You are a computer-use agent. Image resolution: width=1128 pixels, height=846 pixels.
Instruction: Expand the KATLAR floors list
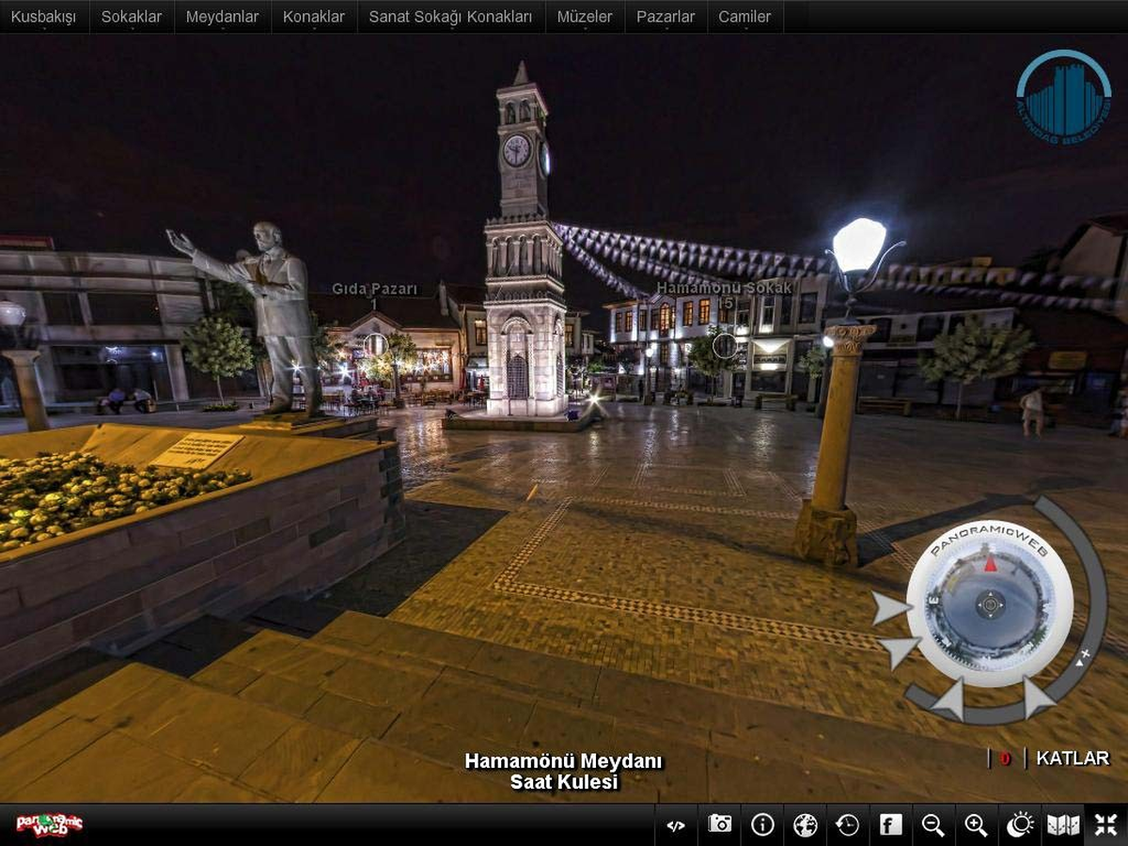click(1073, 759)
